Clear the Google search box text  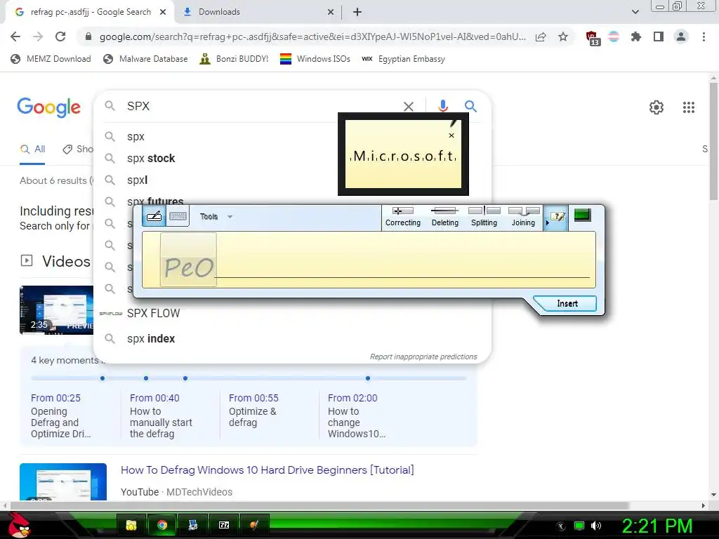408,107
